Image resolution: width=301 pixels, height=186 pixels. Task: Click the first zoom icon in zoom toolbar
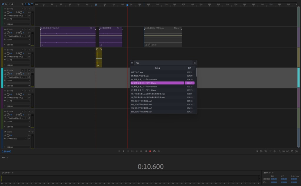pos(257,151)
